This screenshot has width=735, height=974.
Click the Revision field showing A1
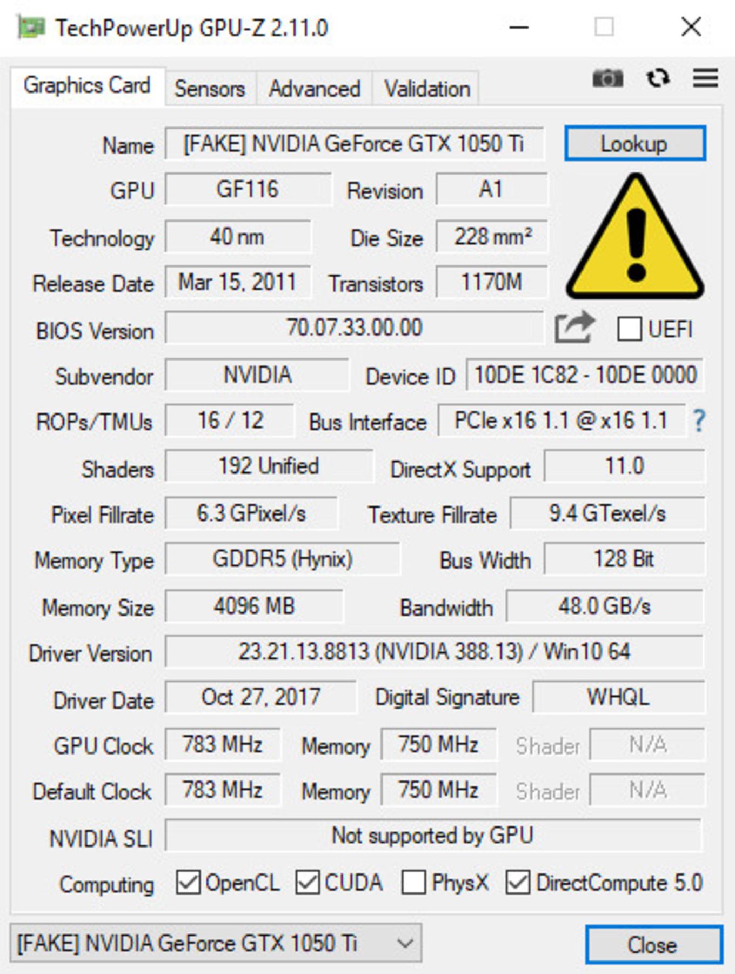pos(492,189)
